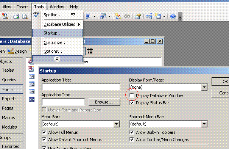This screenshot has width=229, height=149.
Task: Select Forms in the Objects bar
Action: 11,89
